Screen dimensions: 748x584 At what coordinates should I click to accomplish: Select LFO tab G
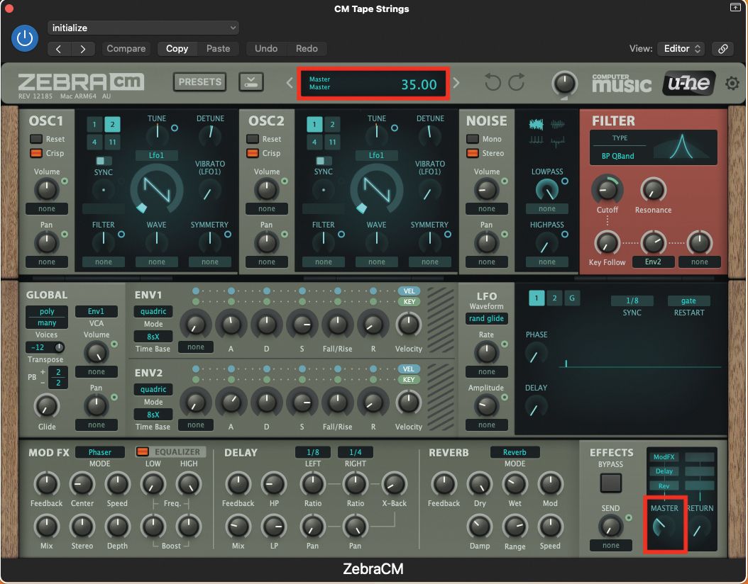(572, 298)
